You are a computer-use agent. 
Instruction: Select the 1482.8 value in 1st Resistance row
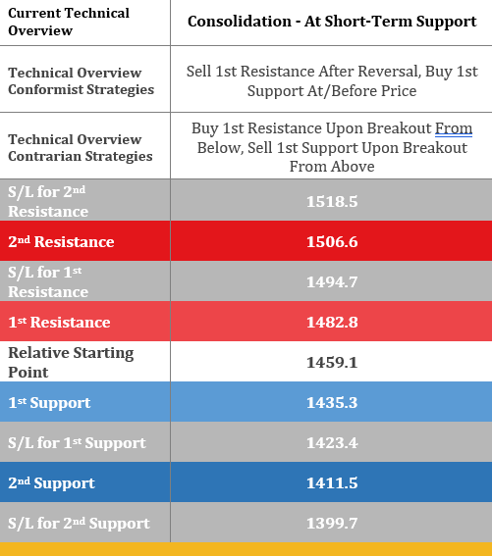coord(332,322)
